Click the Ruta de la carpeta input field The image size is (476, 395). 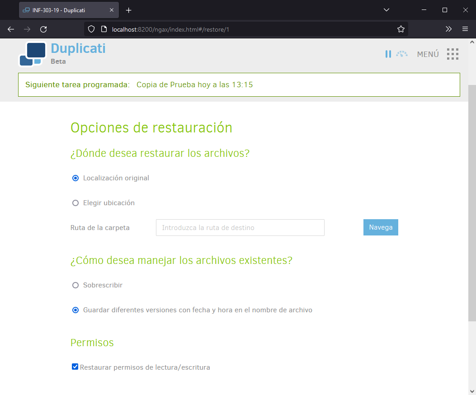pos(240,228)
